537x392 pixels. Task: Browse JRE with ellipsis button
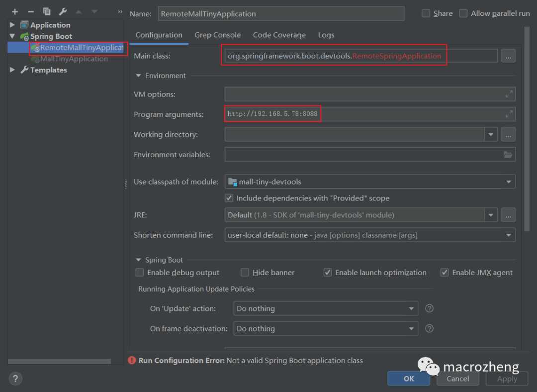tap(508, 215)
